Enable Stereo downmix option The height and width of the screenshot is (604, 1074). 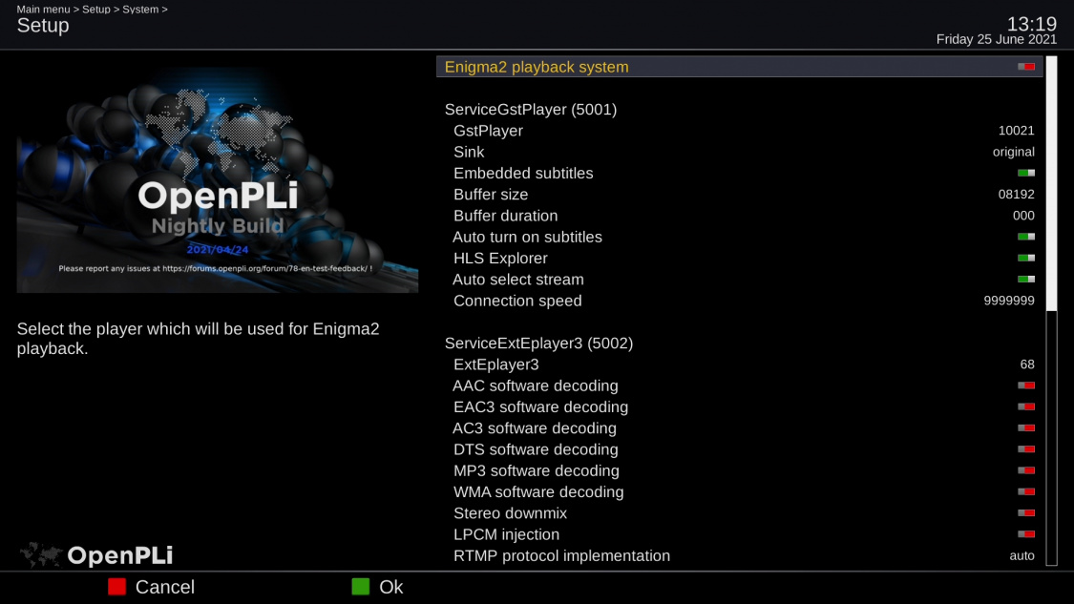point(1025,513)
